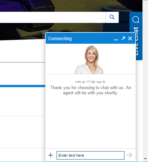The image size is (148, 162).
Task: Click the chat agent photo
Action: (89, 60)
